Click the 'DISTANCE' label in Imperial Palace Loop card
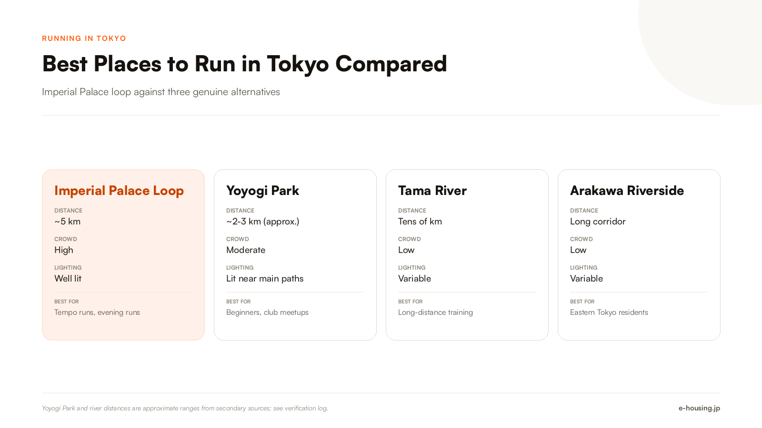 coord(68,211)
